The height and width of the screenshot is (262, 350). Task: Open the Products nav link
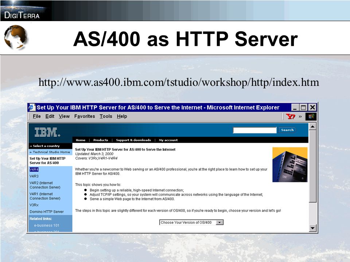[101, 140]
